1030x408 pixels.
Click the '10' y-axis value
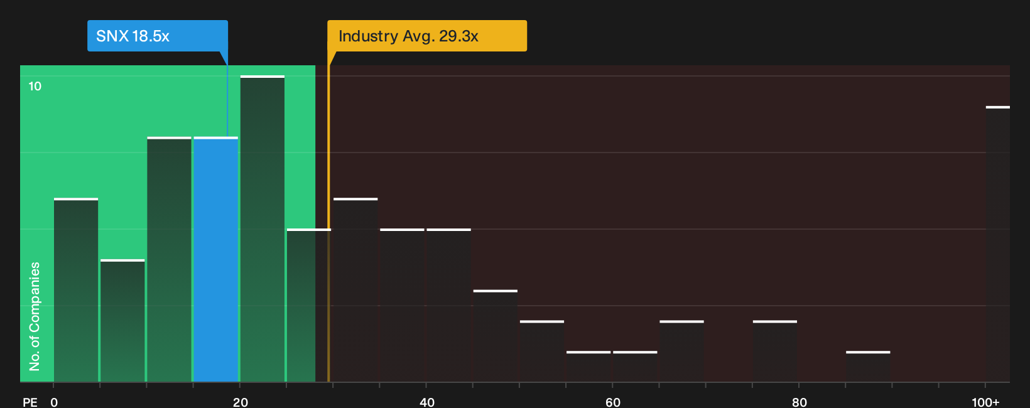[35, 86]
